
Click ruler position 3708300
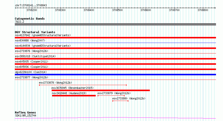tap(60, 10)
